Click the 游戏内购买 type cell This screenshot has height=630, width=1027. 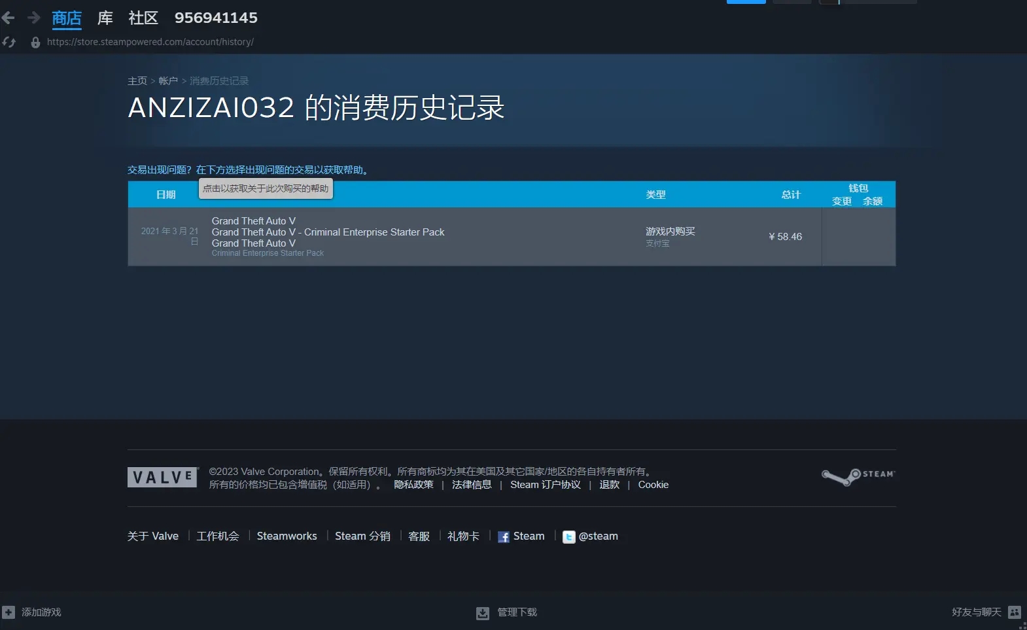click(670, 232)
